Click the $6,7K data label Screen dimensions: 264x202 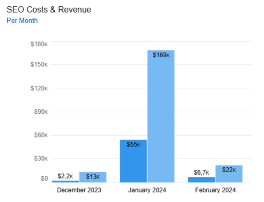(201, 173)
